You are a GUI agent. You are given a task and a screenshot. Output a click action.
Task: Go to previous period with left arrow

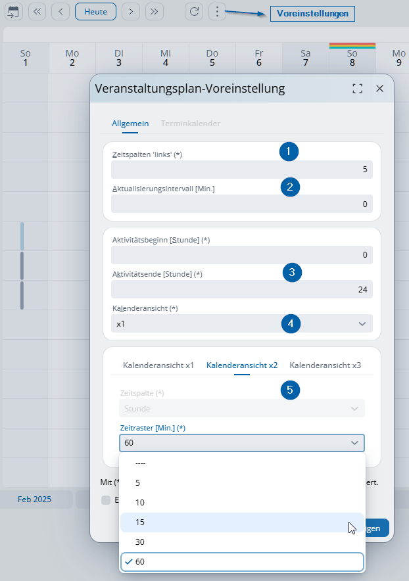pos(60,11)
